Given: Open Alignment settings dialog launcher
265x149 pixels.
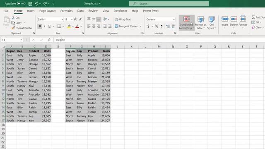Looking at the screenshot, I should [x=142, y=33].
